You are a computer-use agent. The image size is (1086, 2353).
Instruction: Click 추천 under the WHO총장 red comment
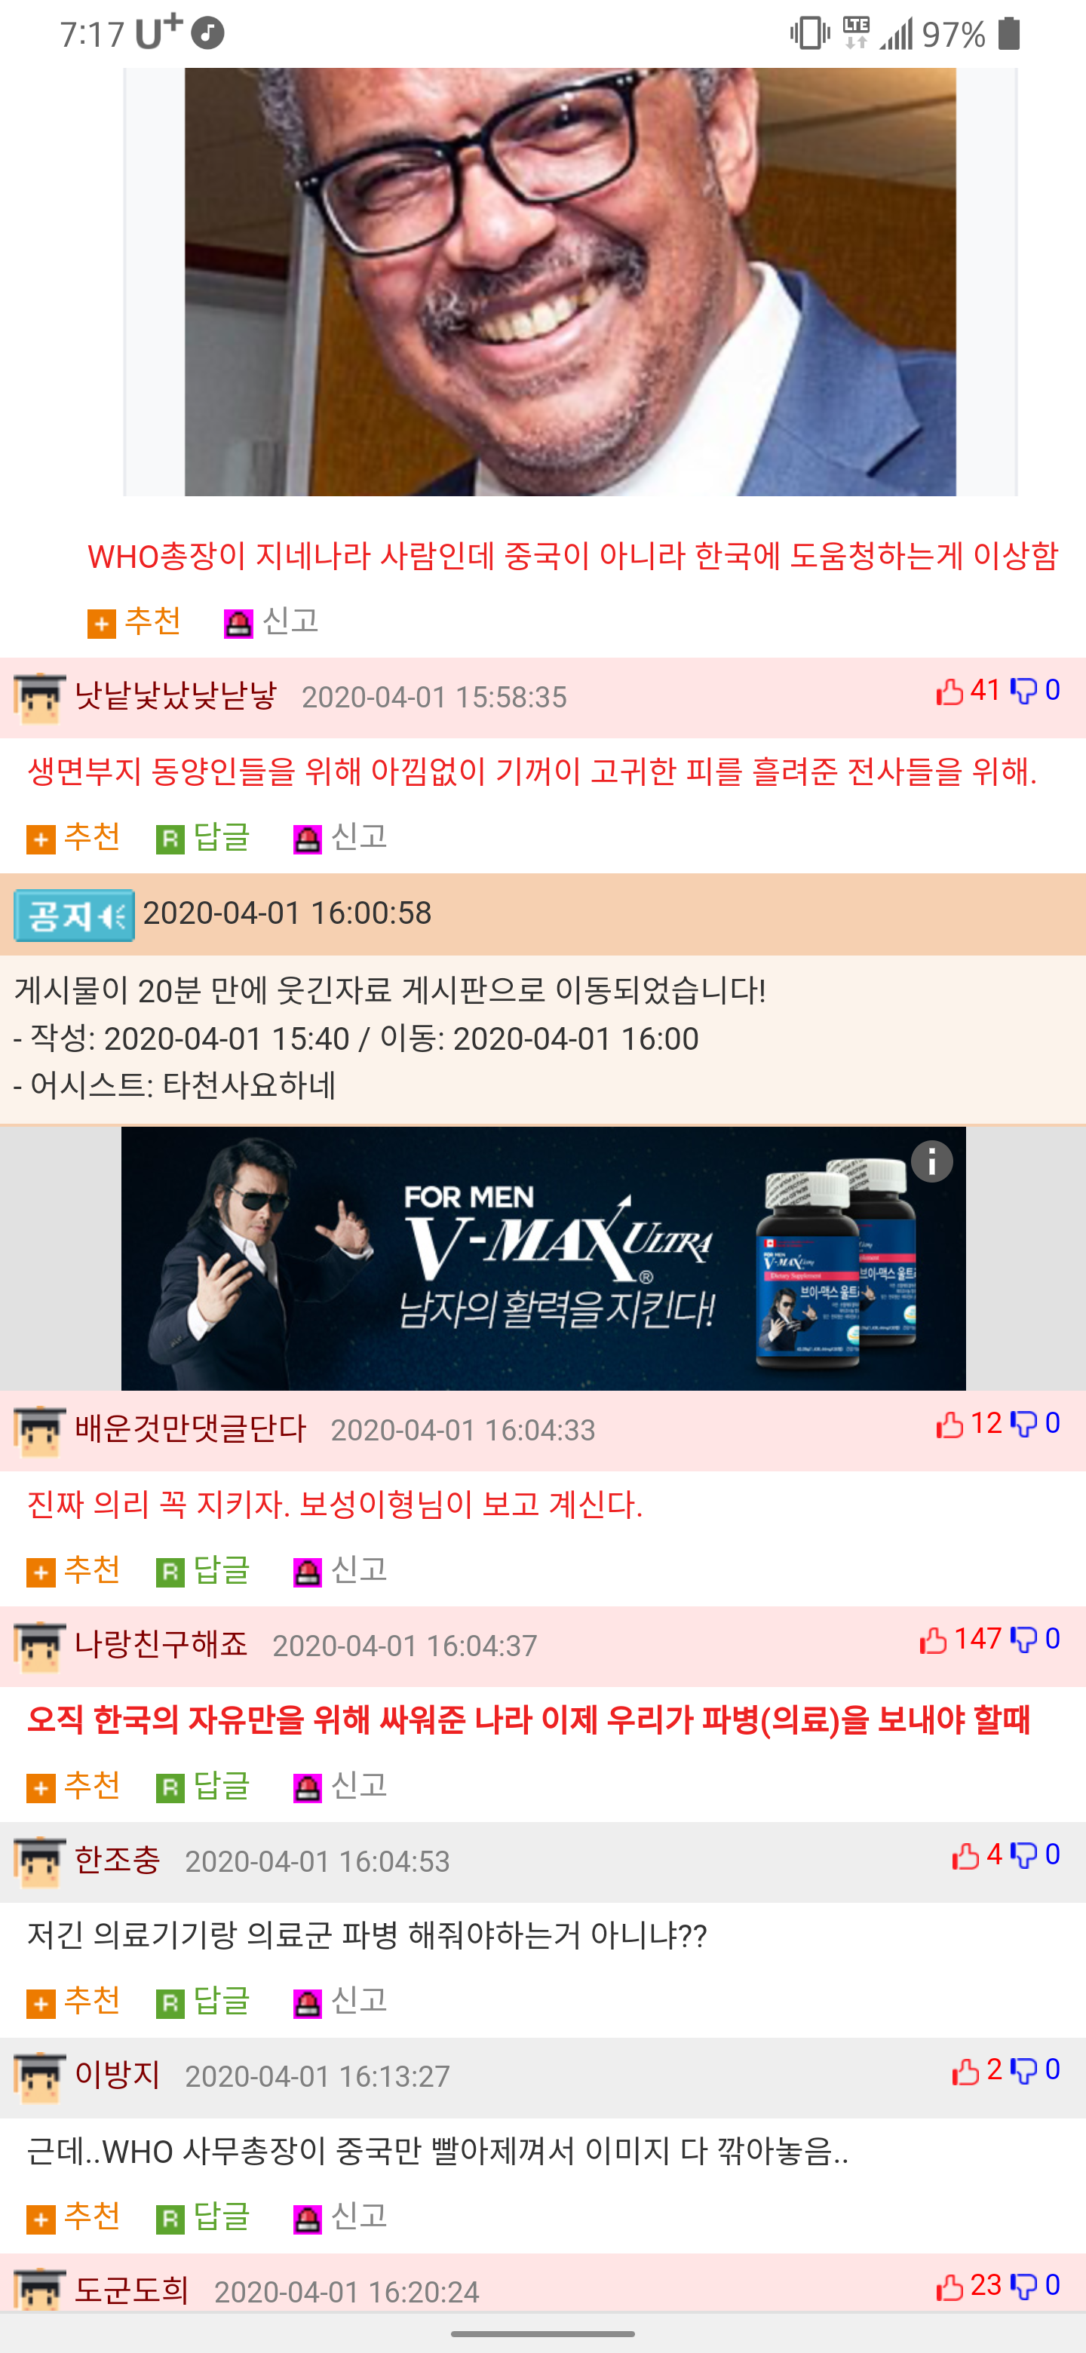tap(134, 622)
